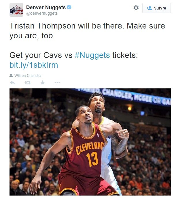Retweet this Nuggets tweet

(x=28, y=83)
